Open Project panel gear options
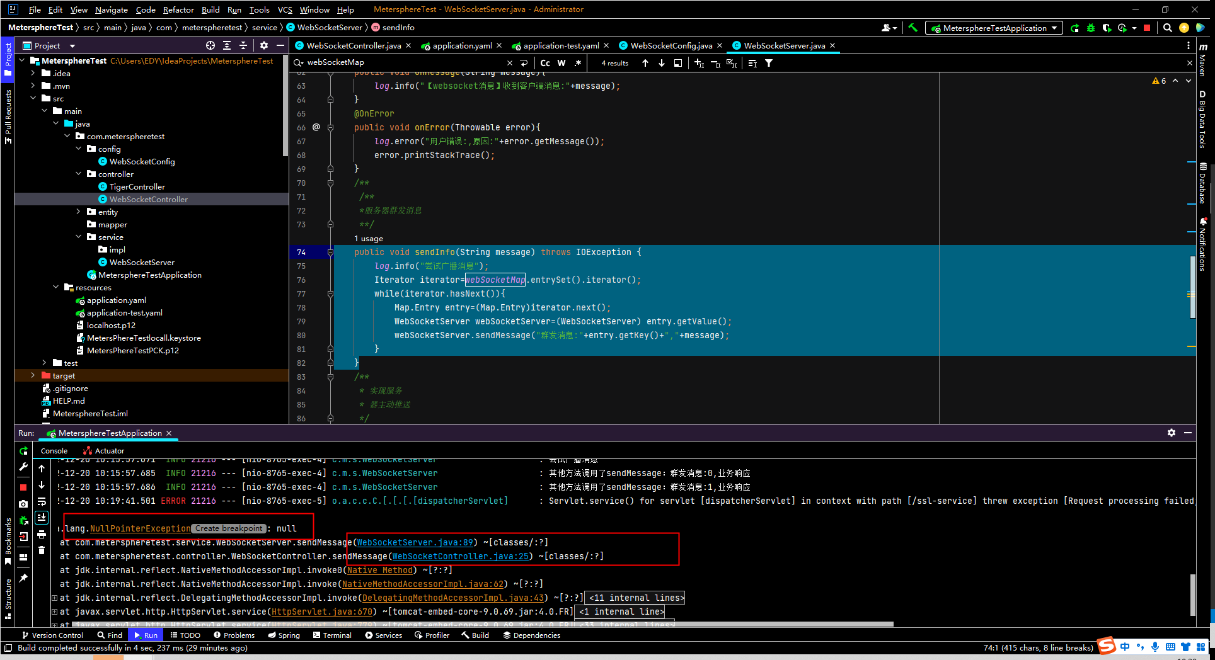 coord(264,45)
